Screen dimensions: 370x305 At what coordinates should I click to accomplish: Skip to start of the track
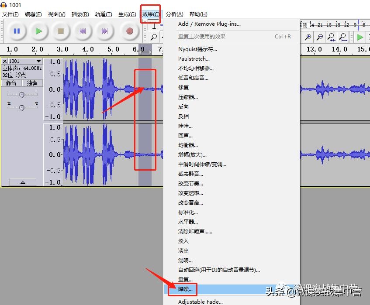(82, 31)
